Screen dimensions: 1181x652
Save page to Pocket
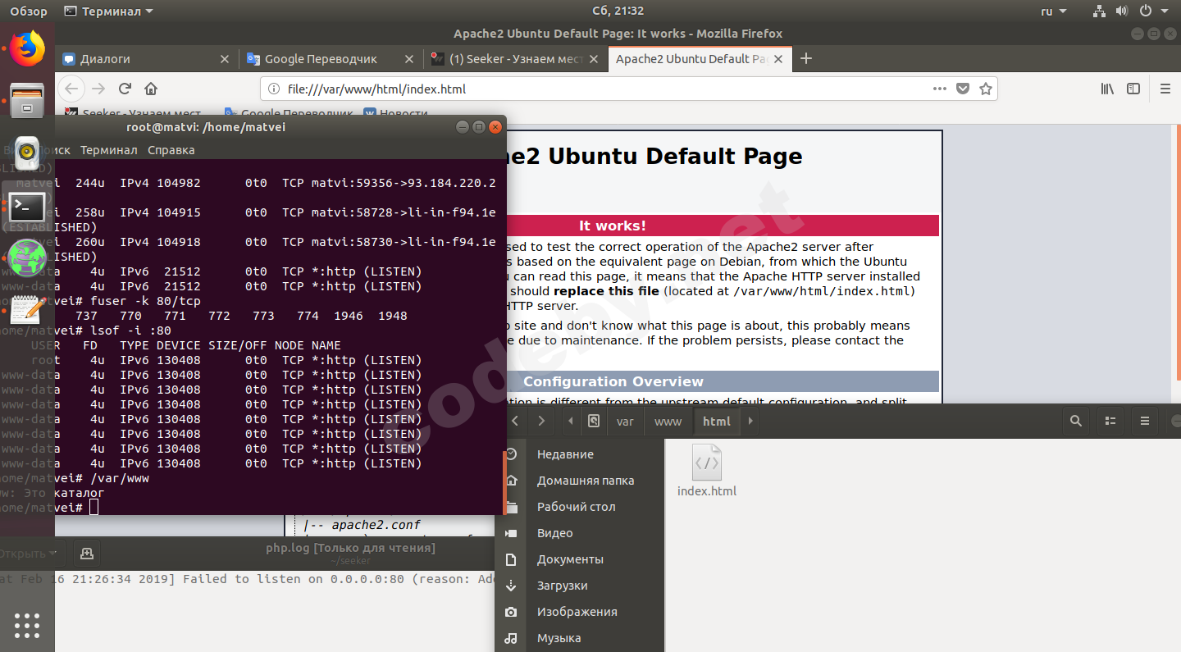(x=963, y=89)
